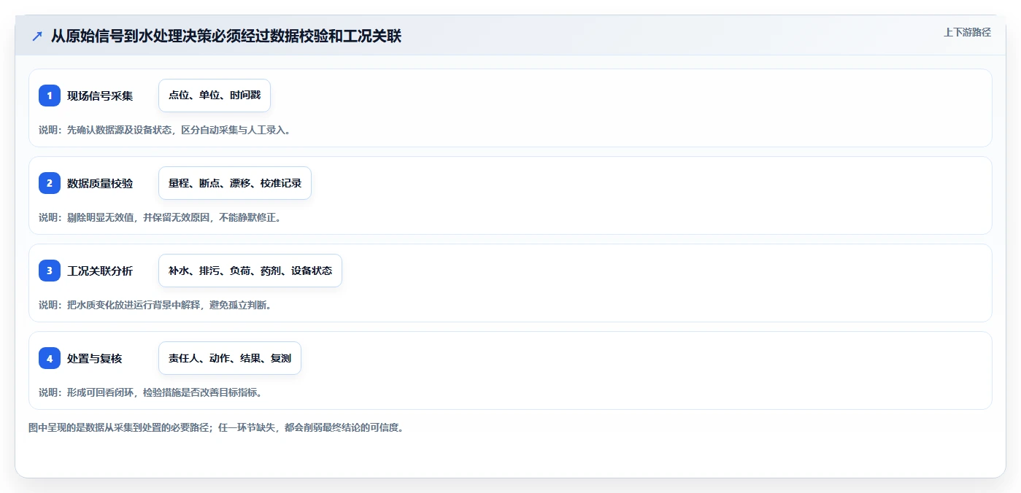Viewport: 1021px width, 493px height.
Task: Click the note starting 先确认数据源及设备状态
Action: pyautogui.click(x=164, y=130)
